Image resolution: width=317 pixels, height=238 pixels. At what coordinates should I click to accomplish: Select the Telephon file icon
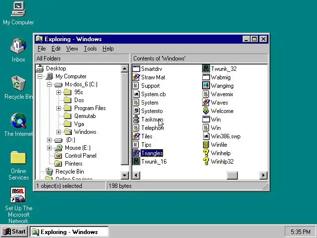136,128
